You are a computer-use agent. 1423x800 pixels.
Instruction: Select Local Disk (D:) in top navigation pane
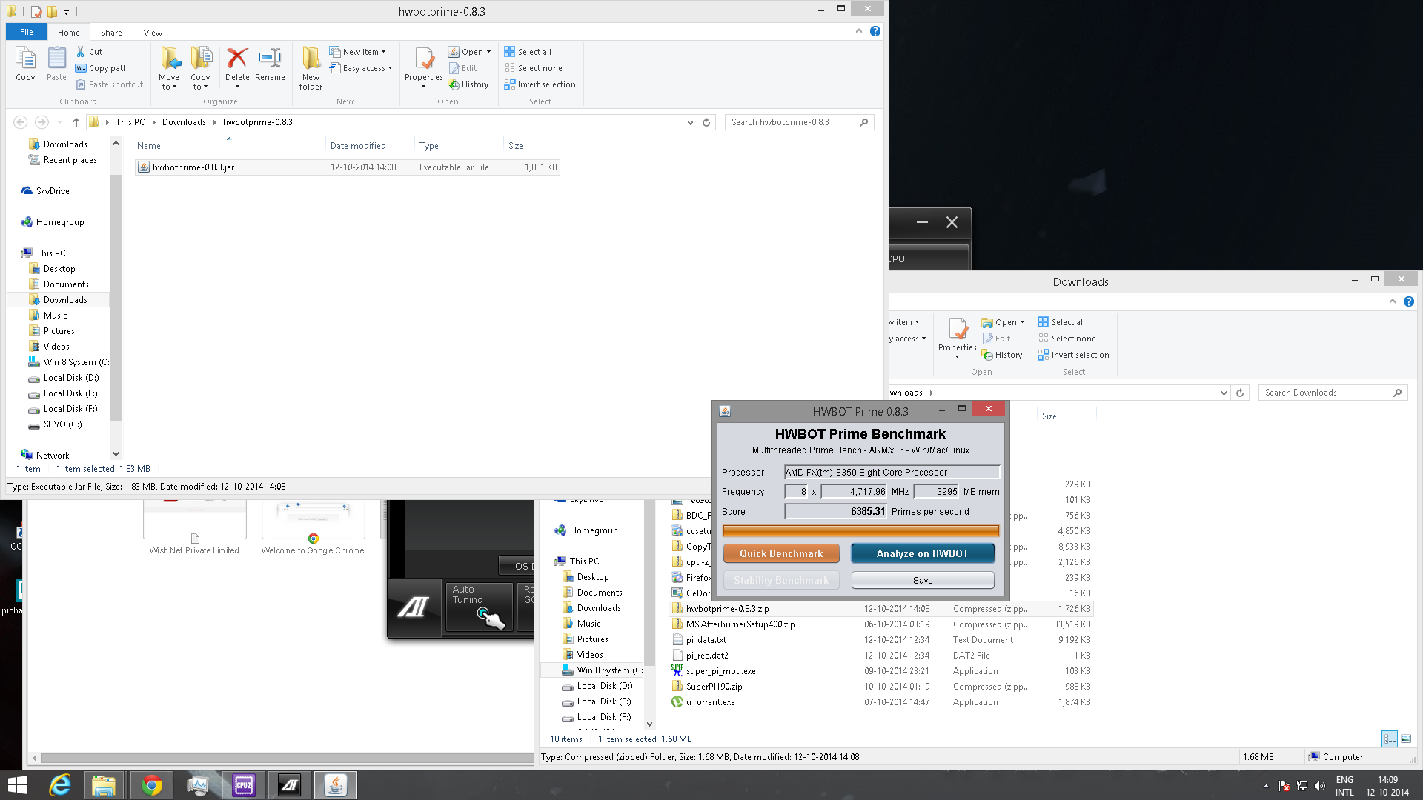coord(70,378)
